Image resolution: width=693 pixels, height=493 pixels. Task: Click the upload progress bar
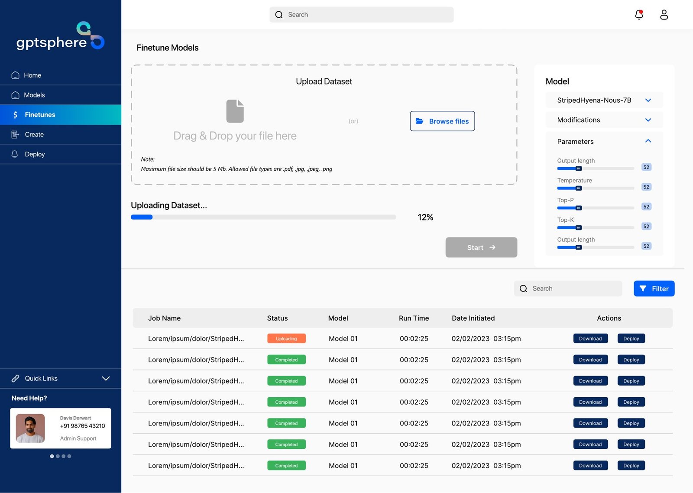[x=263, y=217]
